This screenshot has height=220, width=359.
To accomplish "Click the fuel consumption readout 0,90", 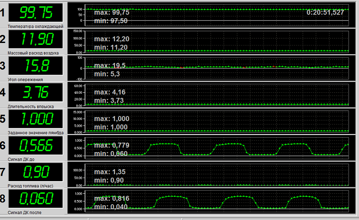I will (36, 172).
